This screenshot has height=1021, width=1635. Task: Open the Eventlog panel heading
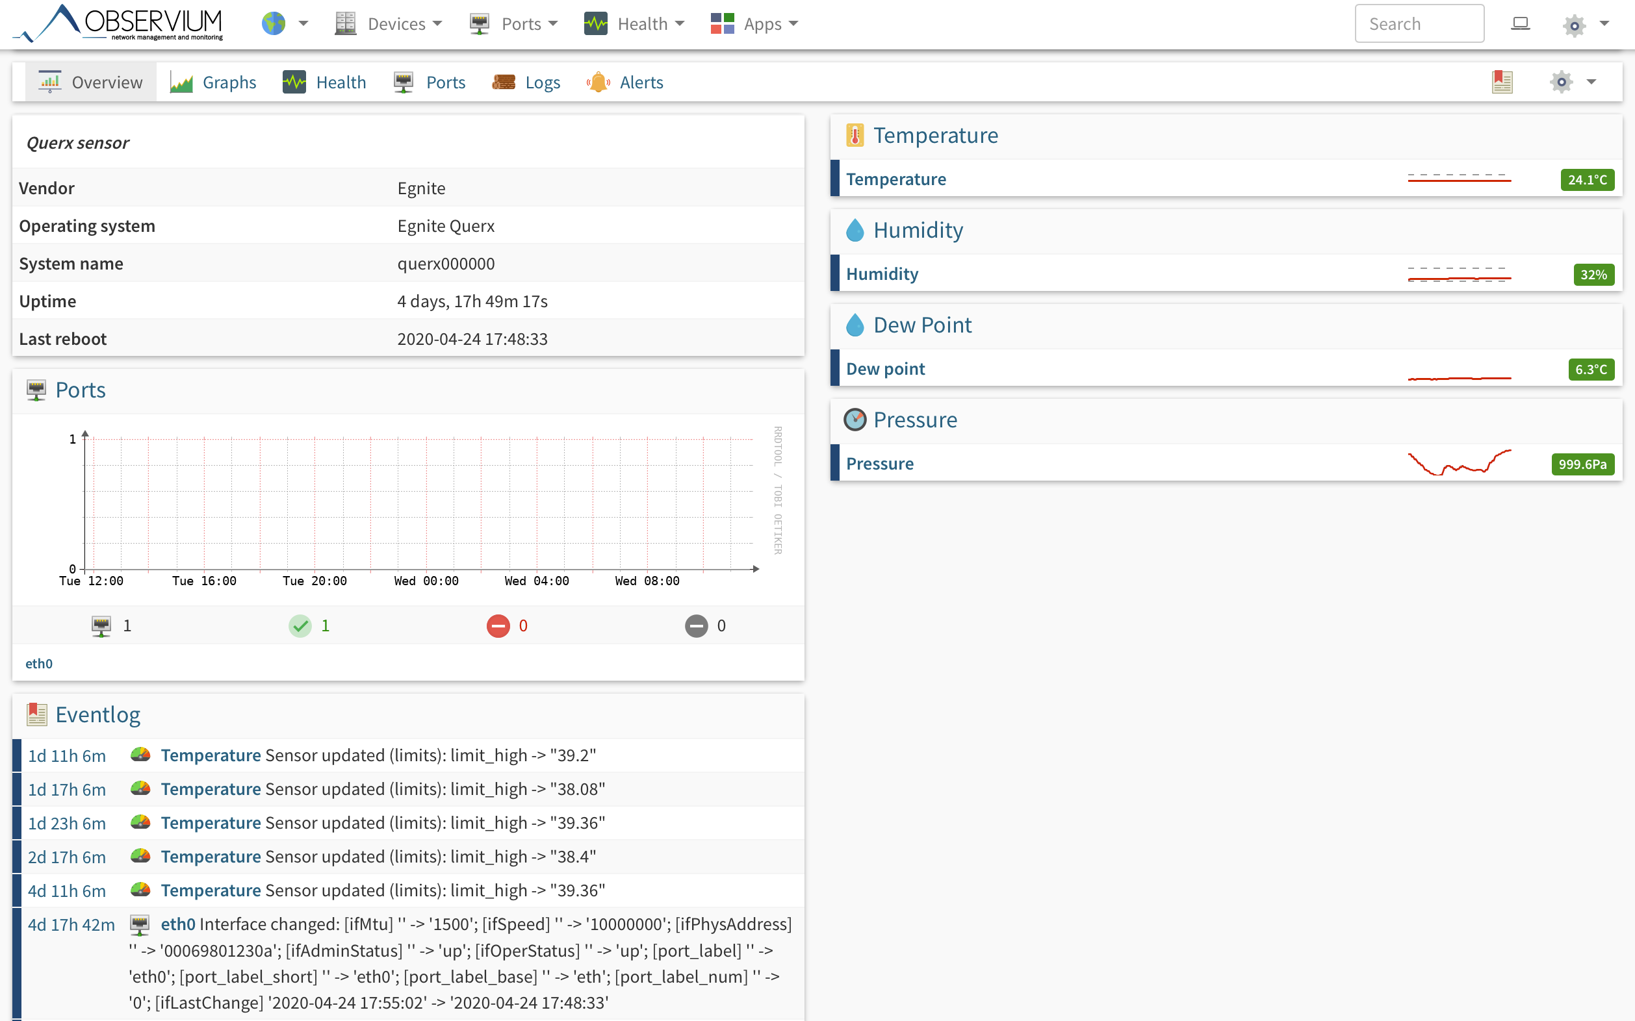coord(97,715)
